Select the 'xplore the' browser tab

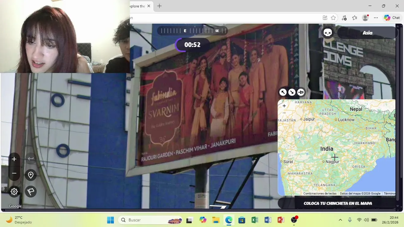click(x=138, y=6)
